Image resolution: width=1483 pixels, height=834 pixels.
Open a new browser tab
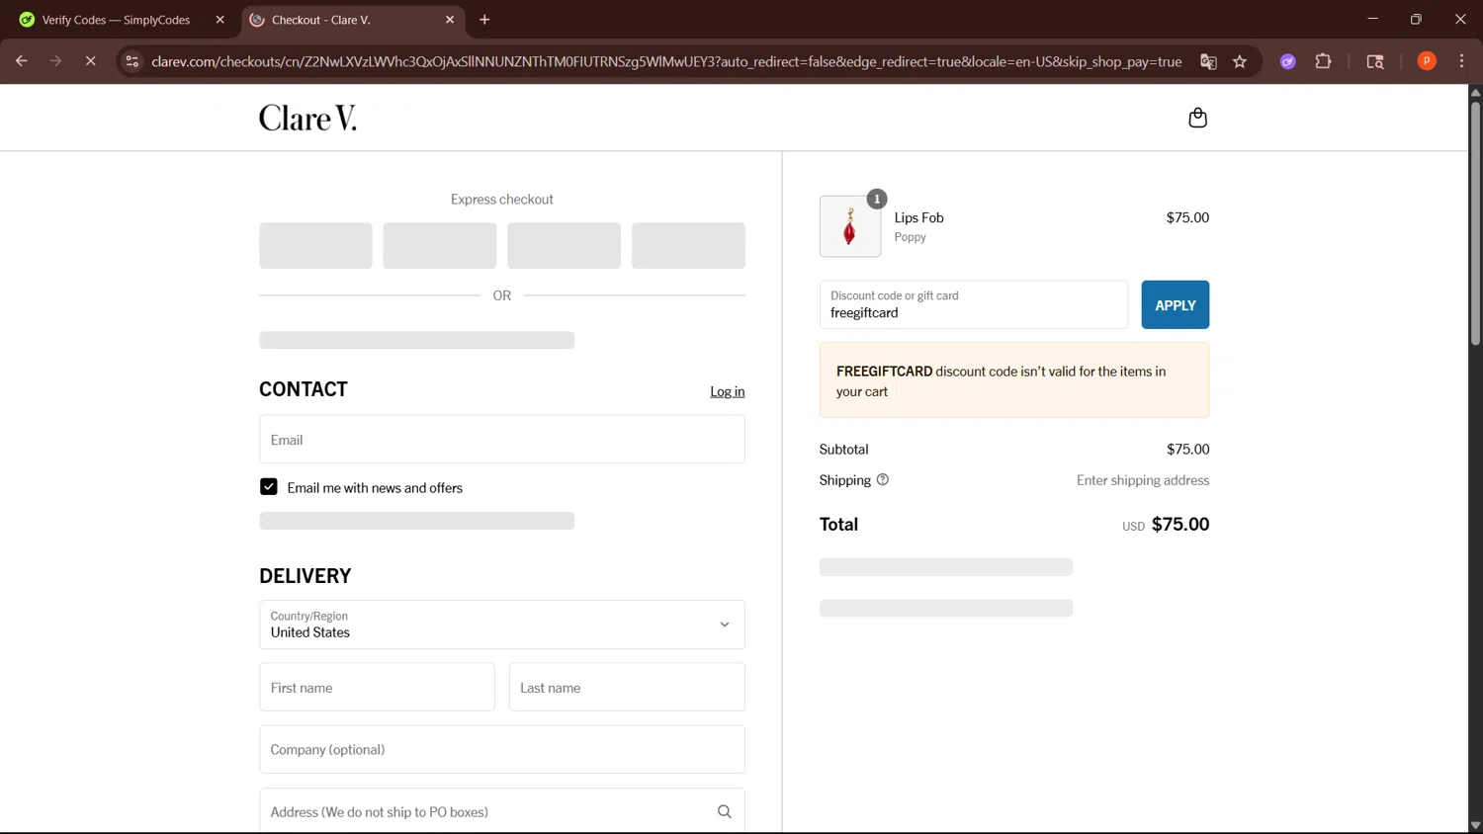point(484,20)
